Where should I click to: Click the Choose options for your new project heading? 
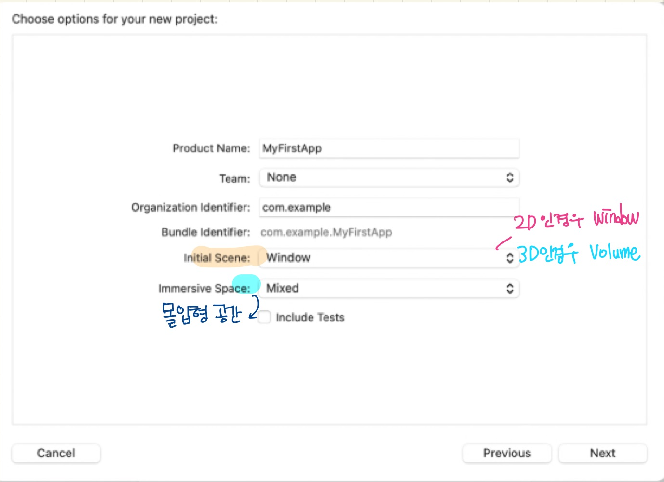(x=115, y=19)
